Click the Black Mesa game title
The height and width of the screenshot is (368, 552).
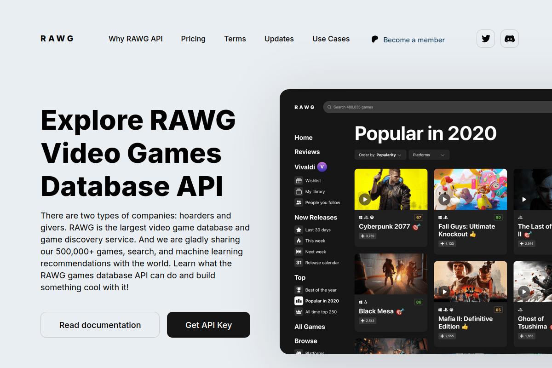(x=376, y=311)
